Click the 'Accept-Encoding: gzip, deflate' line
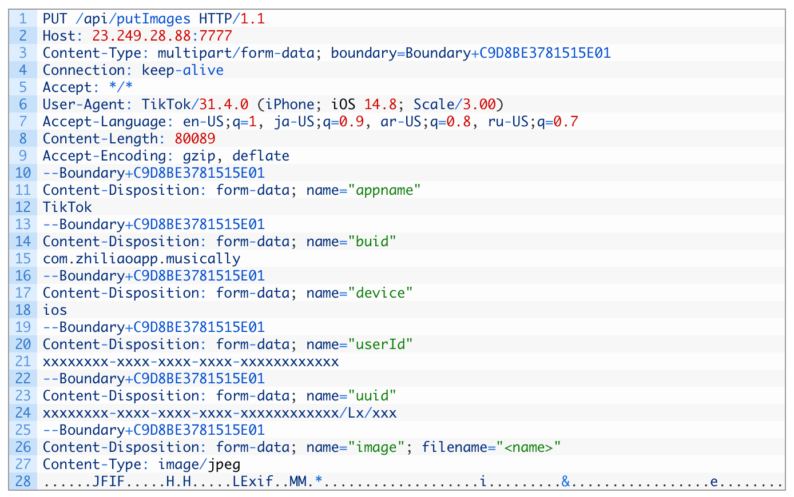This screenshot has height=497, width=794. pos(166,156)
